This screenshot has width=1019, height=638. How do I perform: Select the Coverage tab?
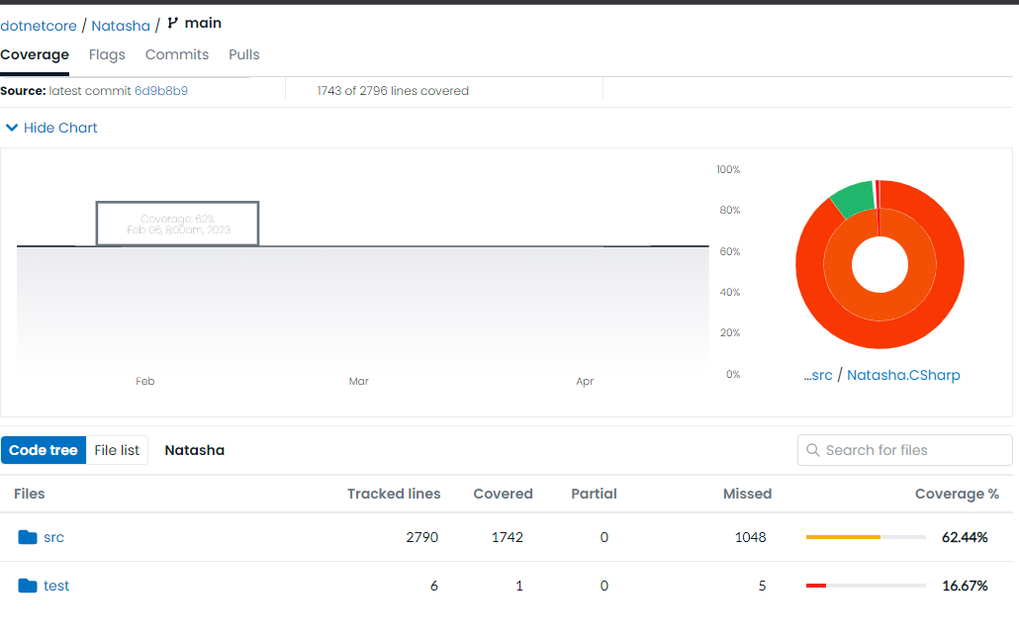[x=35, y=54]
